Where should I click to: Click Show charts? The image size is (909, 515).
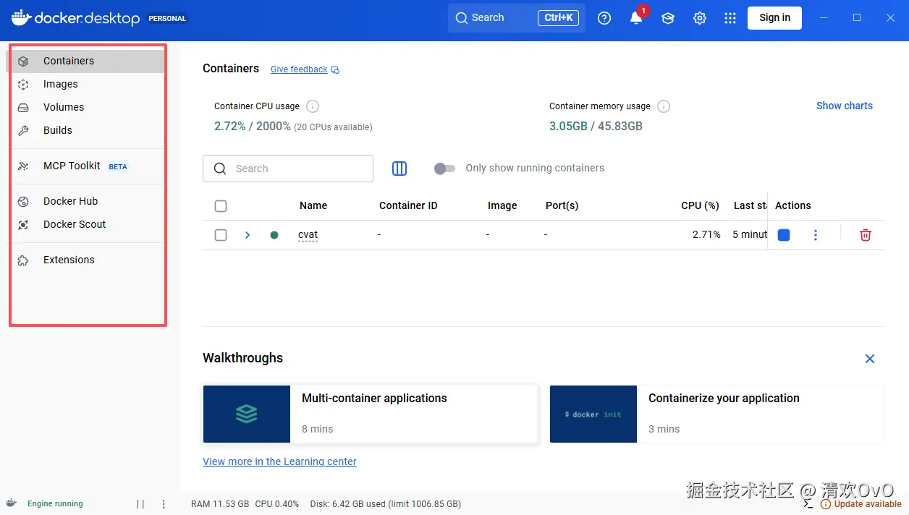click(x=845, y=106)
